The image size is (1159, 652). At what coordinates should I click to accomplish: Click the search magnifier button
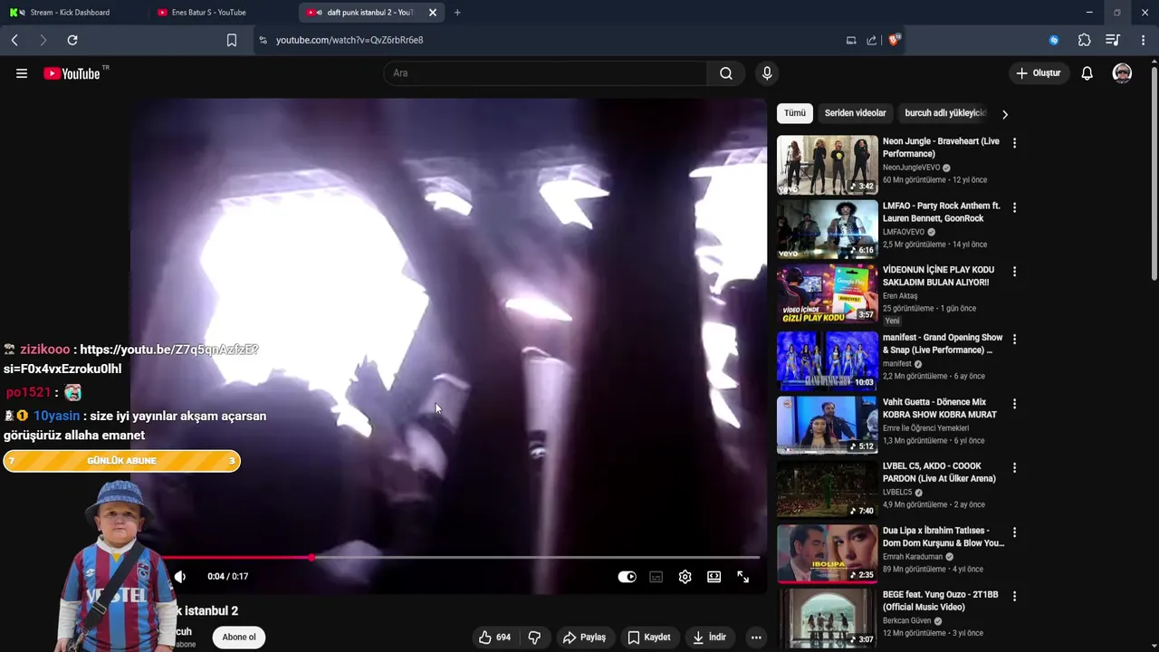pos(726,73)
